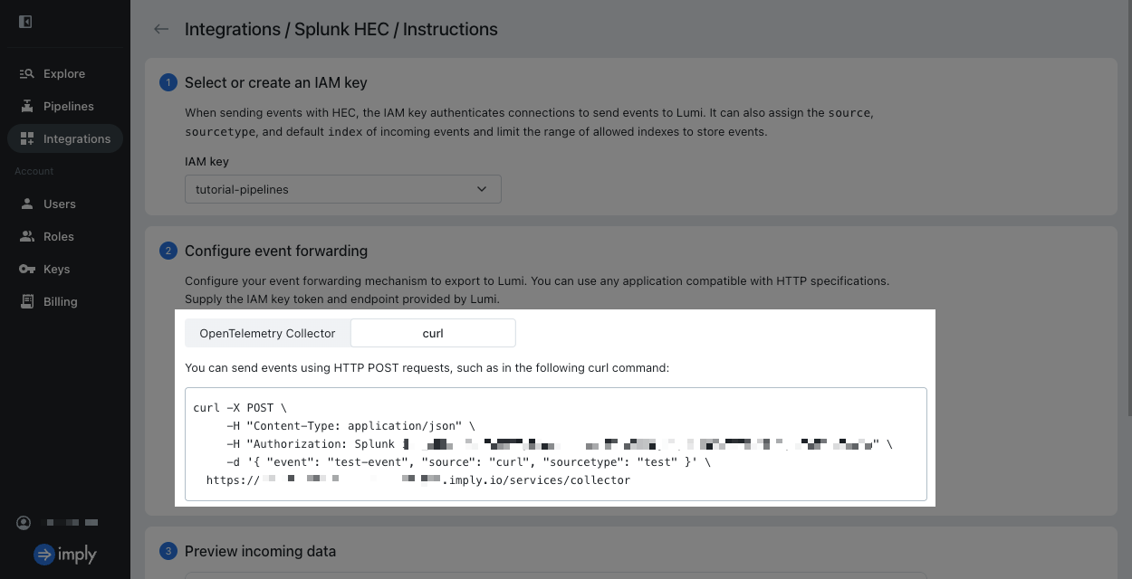Screen dimensions: 1132x579
Task: Click inside the curl command code box
Action: (556, 444)
